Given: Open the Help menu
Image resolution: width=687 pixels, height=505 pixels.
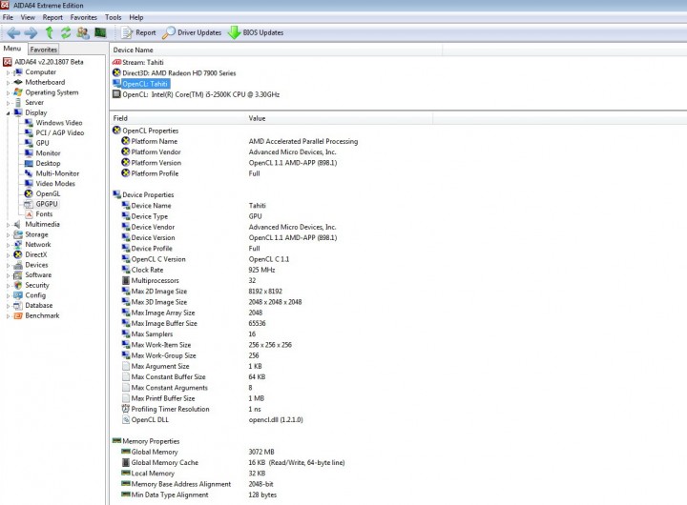Looking at the screenshot, I should [x=136, y=17].
